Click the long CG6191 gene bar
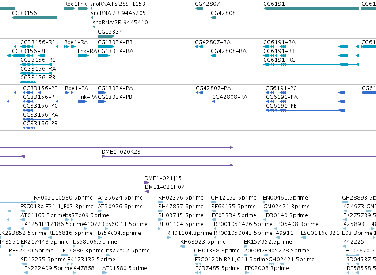The image size is (376, 275). (x=311, y=8)
